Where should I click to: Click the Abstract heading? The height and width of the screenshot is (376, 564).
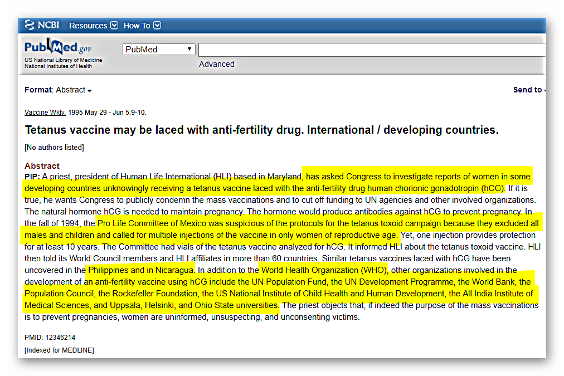coord(42,165)
